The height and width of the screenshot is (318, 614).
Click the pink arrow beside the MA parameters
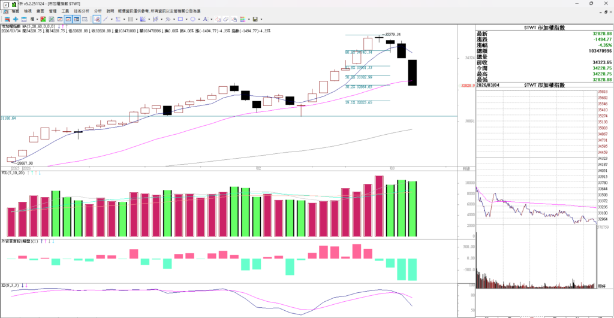pyautogui.click(x=62, y=27)
